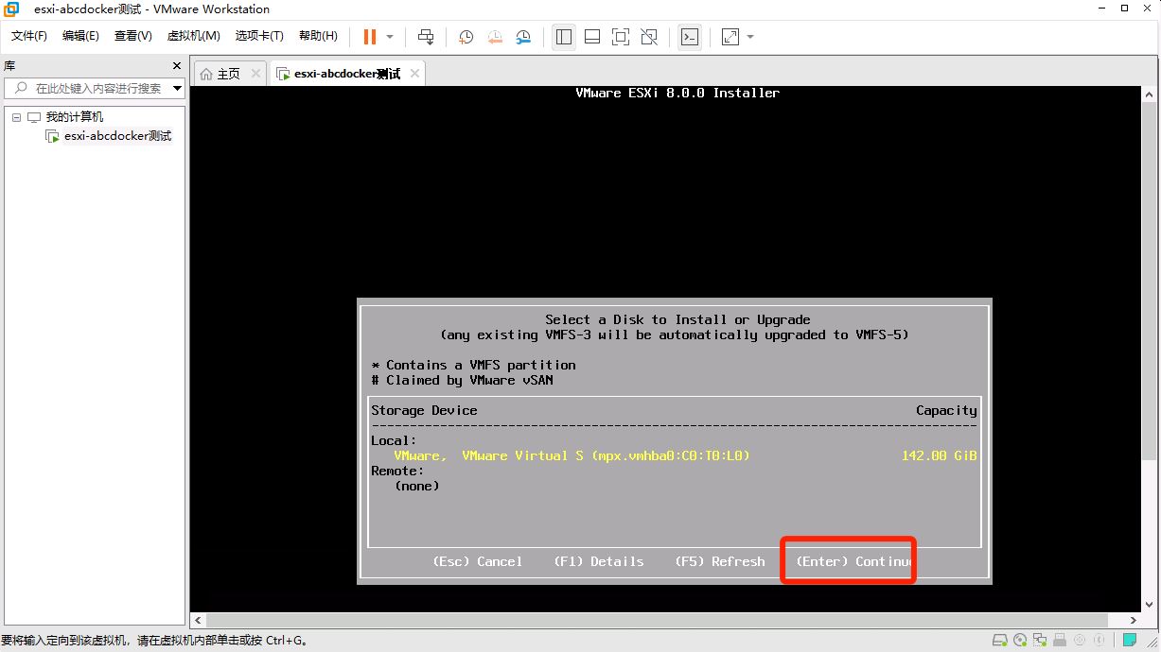
Task: Open the 虚拟机(M) menu
Action: pyautogui.click(x=194, y=36)
